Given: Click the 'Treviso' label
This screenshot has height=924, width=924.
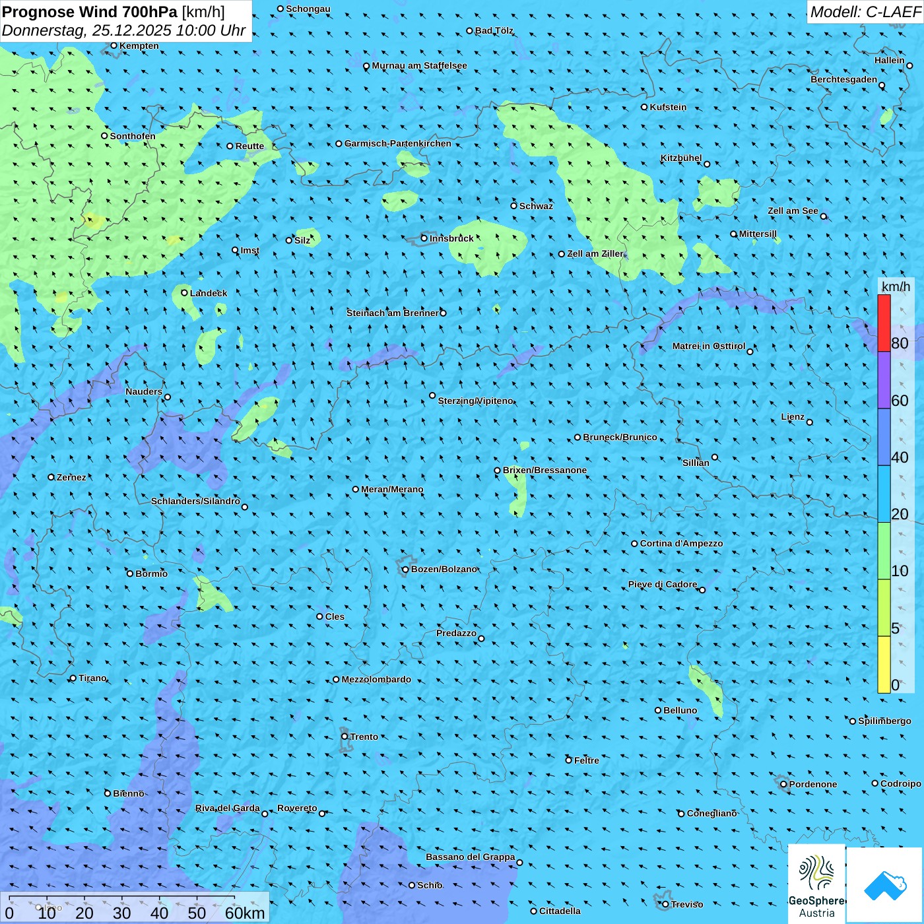Looking at the screenshot, I should (687, 905).
